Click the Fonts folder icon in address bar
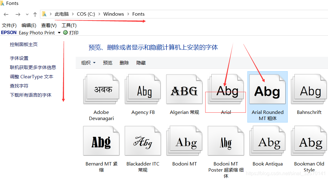This screenshot has width=328, height=179. tap(44, 14)
